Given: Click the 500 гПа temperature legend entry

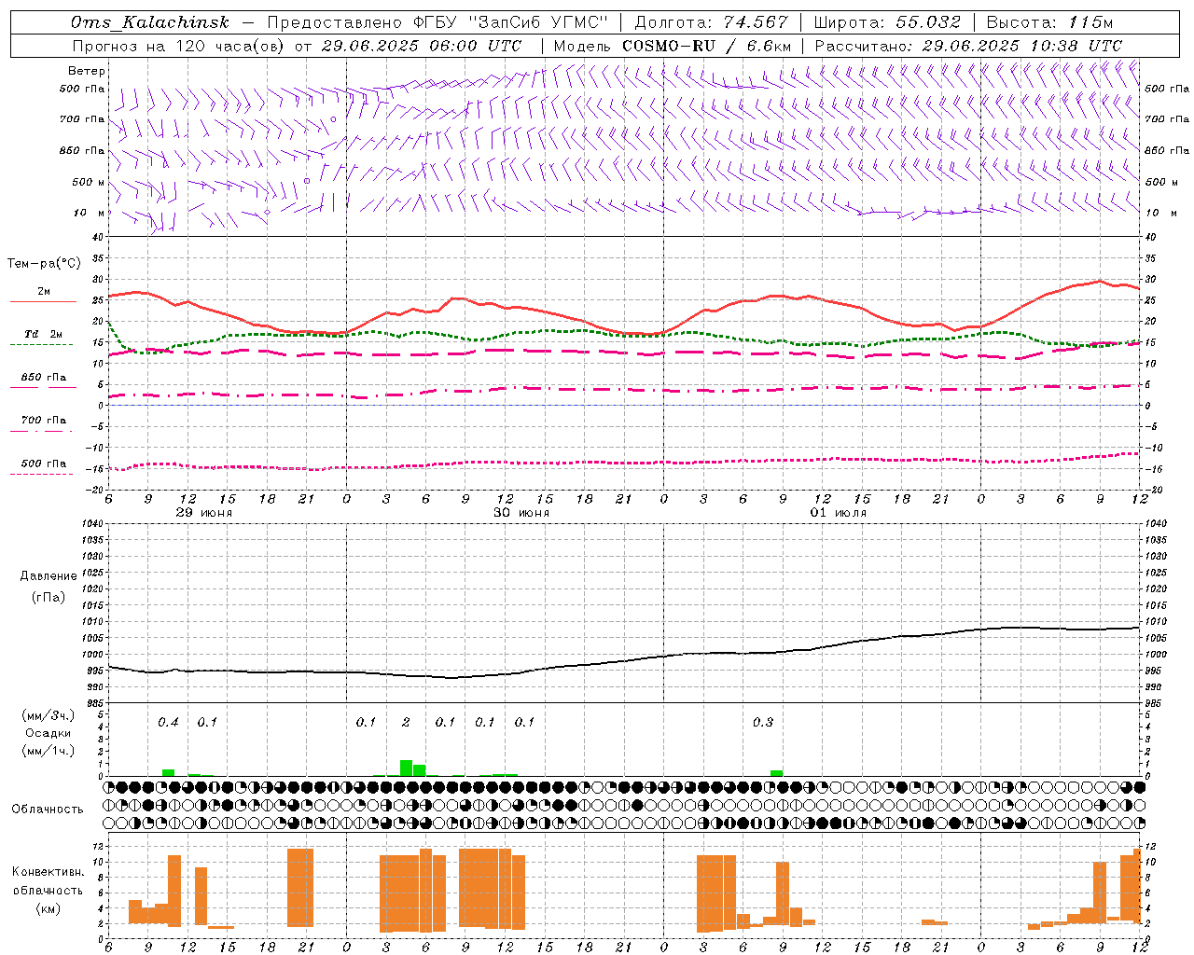Looking at the screenshot, I should (43, 464).
